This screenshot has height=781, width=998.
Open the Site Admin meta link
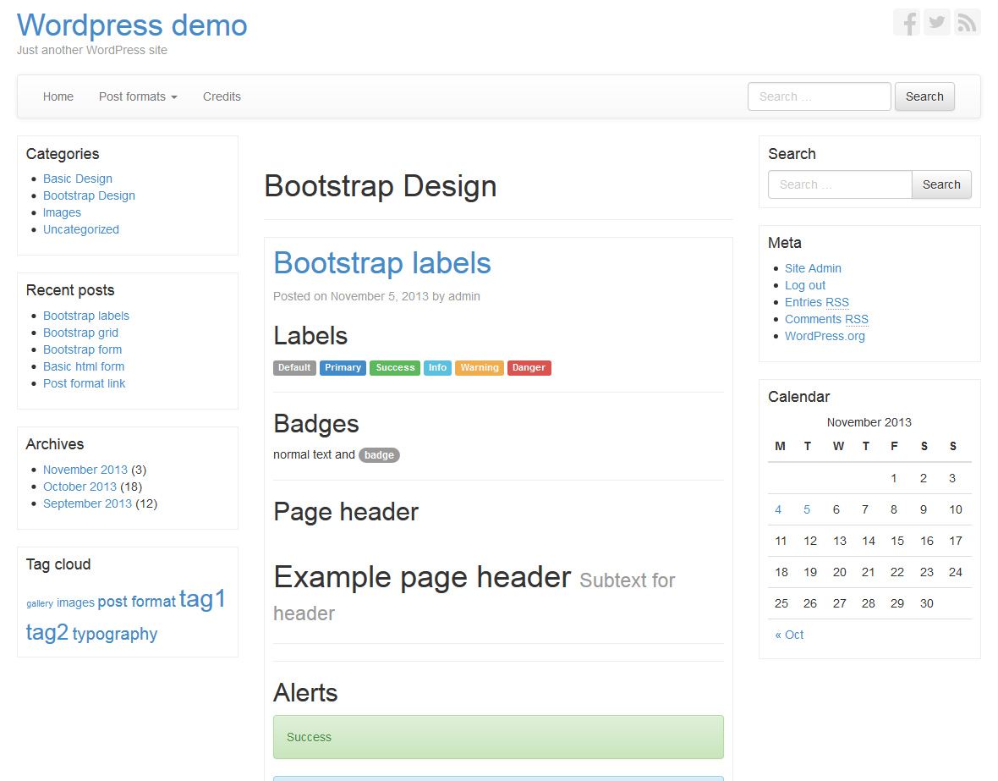click(x=813, y=268)
